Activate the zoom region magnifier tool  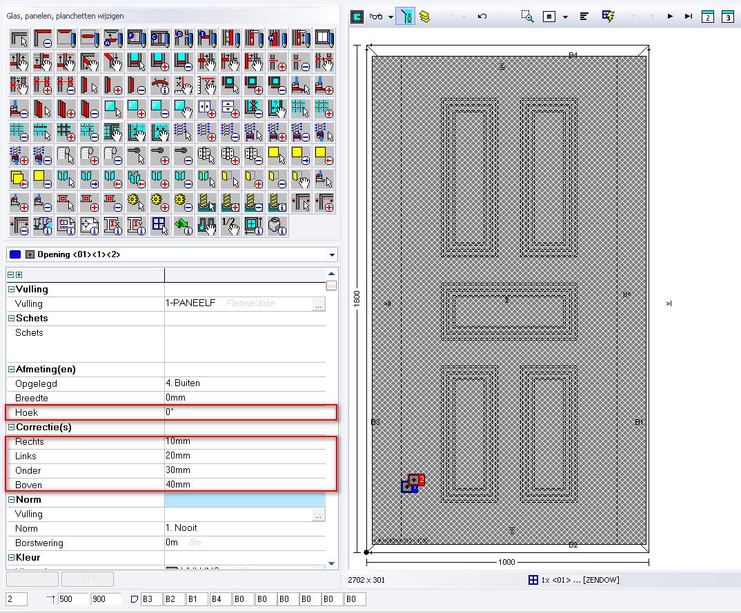point(527,17)
